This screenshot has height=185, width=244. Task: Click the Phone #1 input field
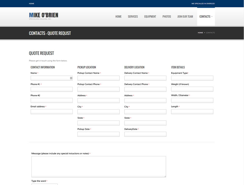click(51, 89)
